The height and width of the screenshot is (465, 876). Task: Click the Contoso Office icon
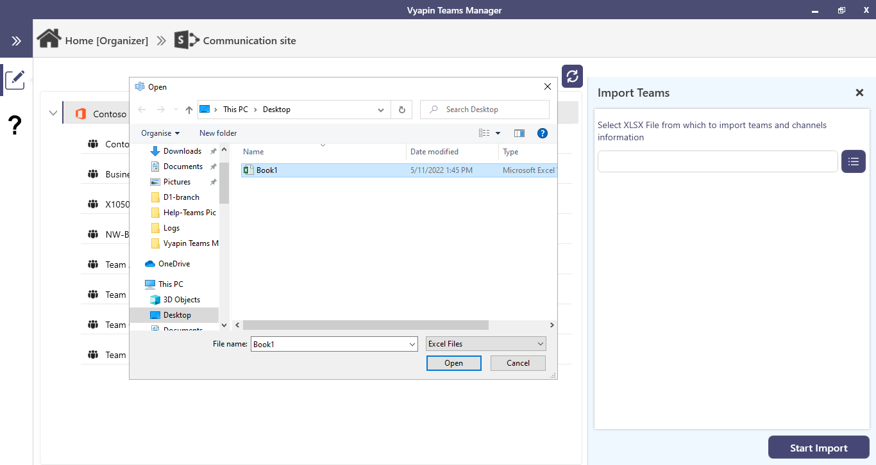[81, 114]
